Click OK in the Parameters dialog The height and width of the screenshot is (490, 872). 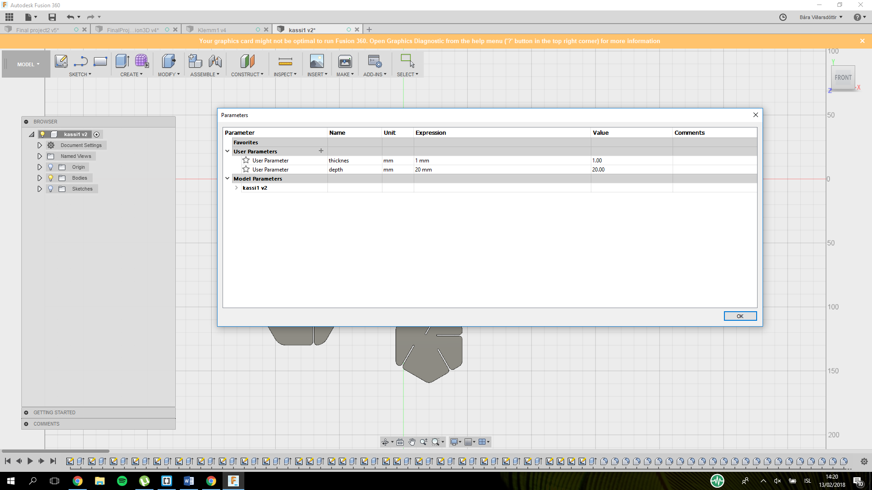(740, 316)
